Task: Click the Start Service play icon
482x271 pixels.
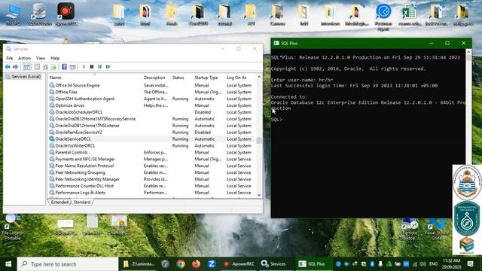Action: point(84,67)
